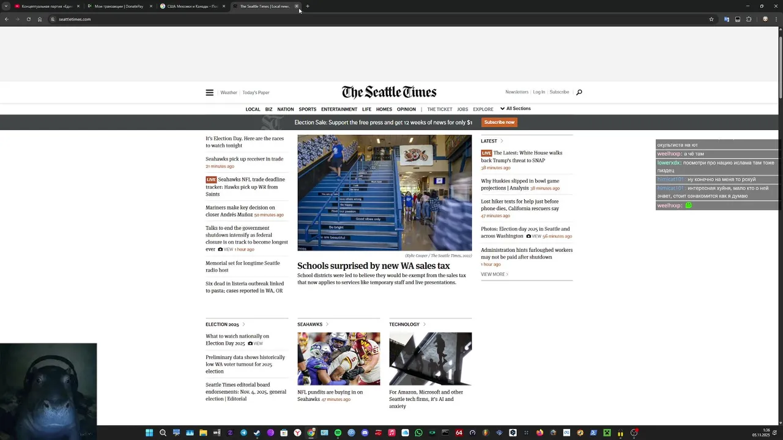Open iCloud on the taskbar
The image size is (783, 440).
[x=405, y=433]
